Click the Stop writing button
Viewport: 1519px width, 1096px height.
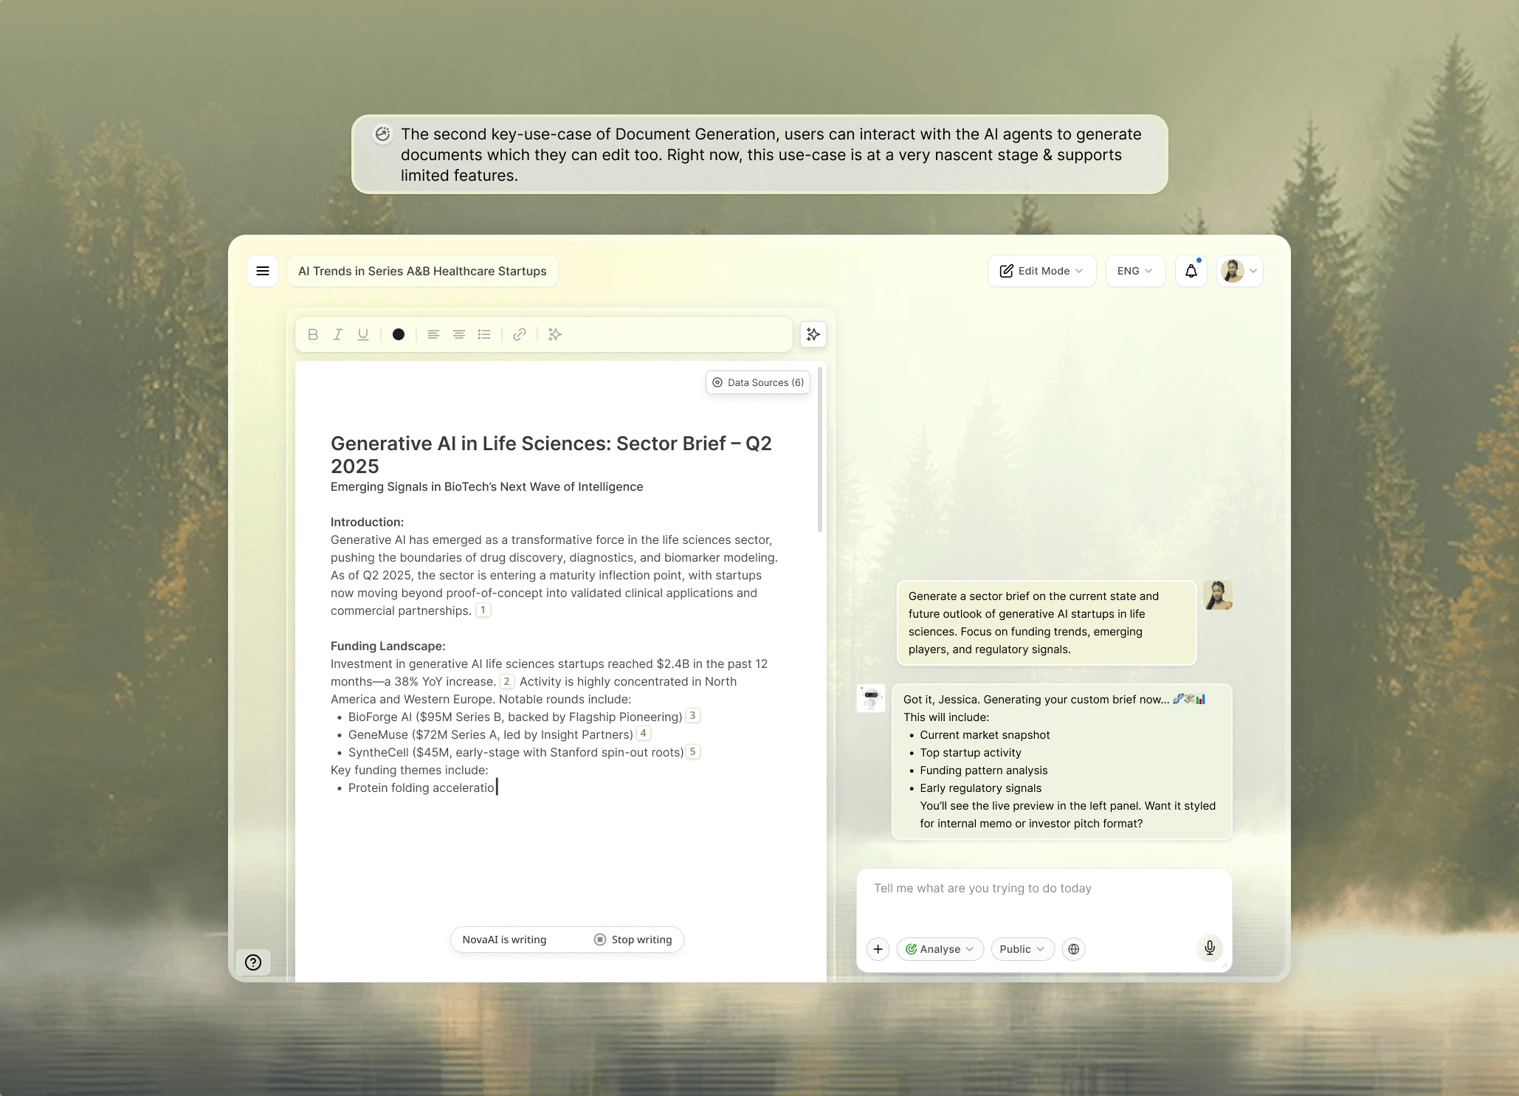(x=633, y=940)
